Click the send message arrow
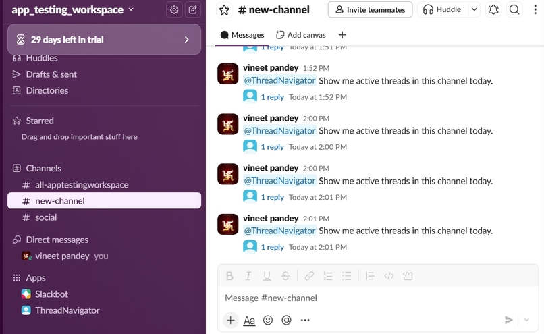This screenshot has height=334, width=544. (x=509, y=320)
